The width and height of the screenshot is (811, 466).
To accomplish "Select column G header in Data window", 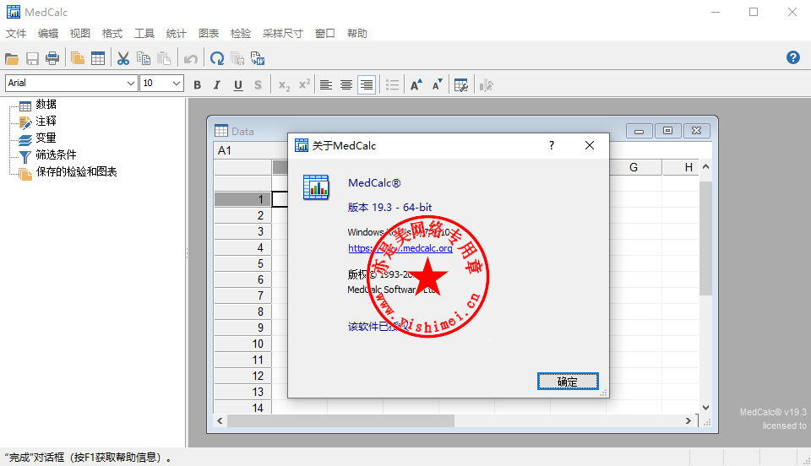I will click(x=634, y=167).
